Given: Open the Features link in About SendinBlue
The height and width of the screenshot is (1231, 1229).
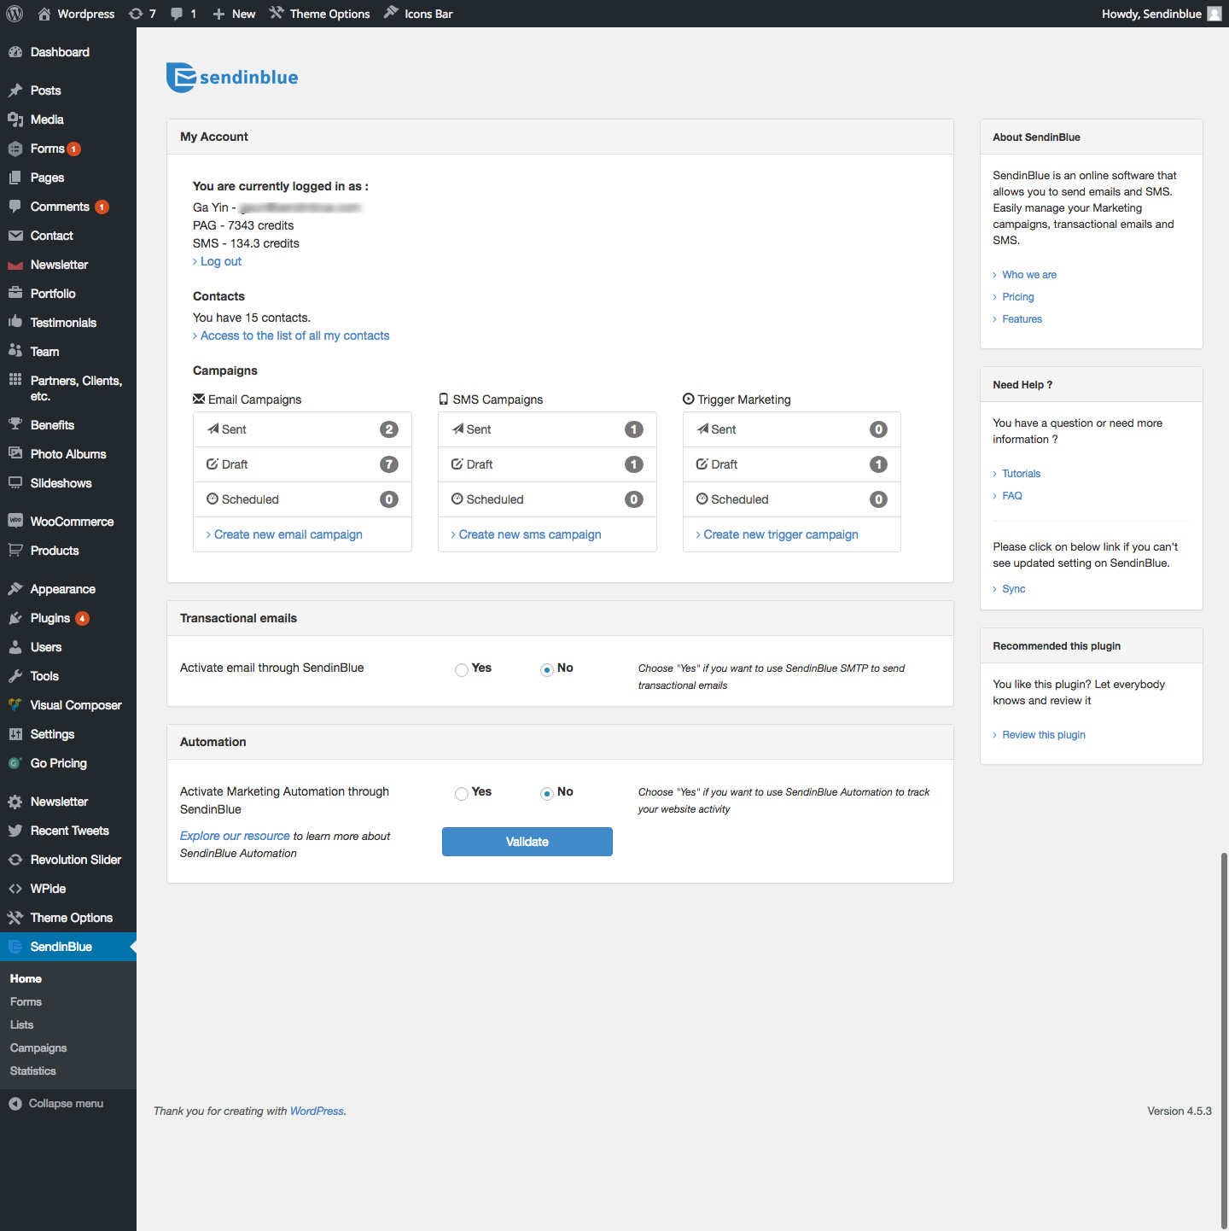Looking at the screenshot, I should (1022, 319).
